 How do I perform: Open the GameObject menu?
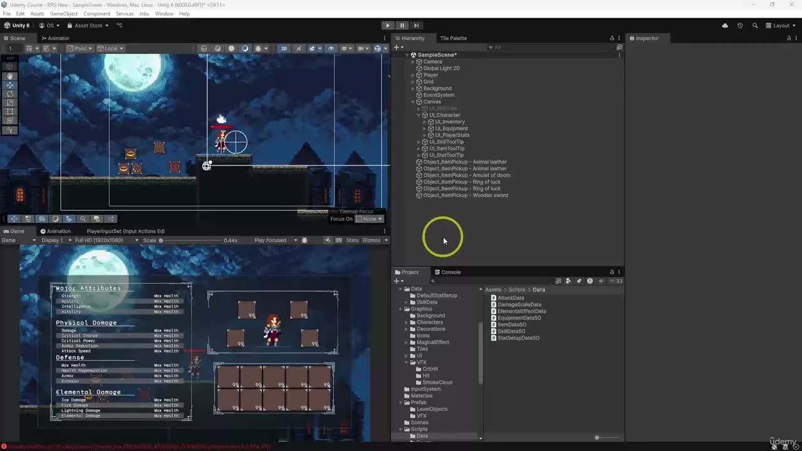64,14
